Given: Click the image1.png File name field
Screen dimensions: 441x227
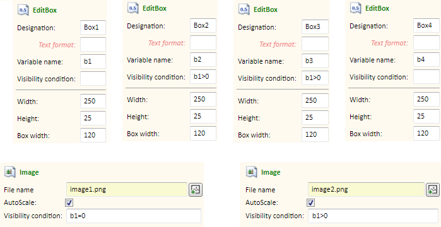Looking at the screenshot, I should [x=127, y=189].
